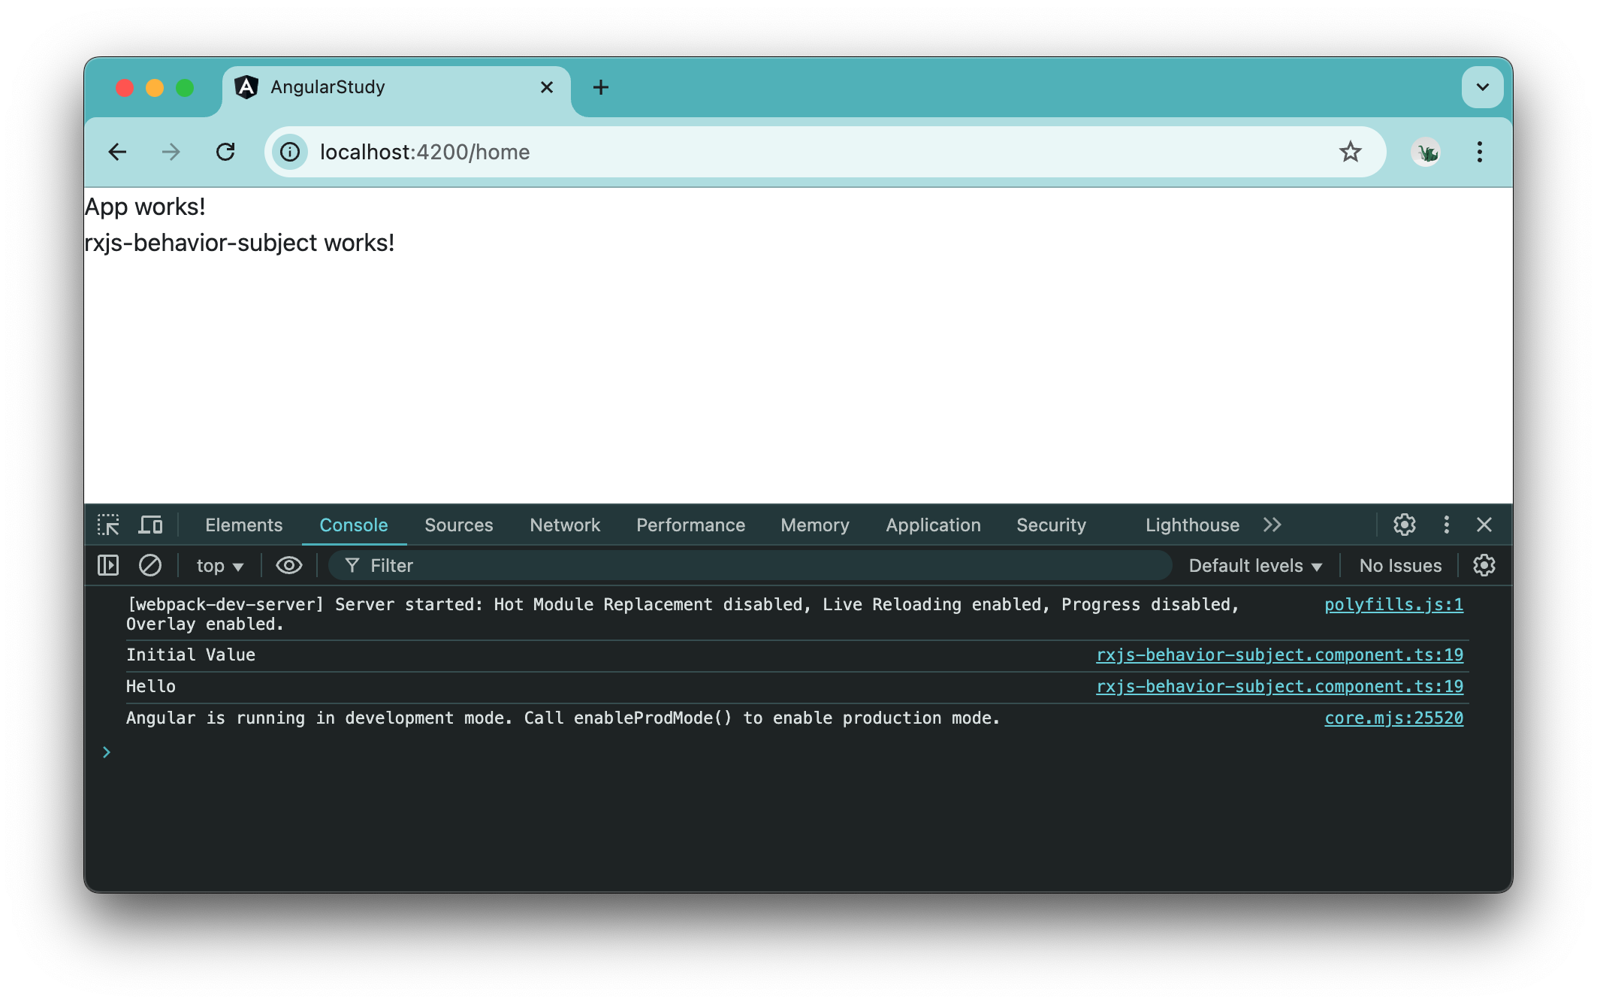Click the expand console sidebar icon

click(x=109, y=566)
